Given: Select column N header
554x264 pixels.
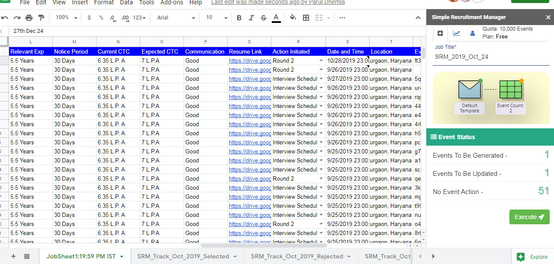Looking at the screenshot, I should pos(118,41).
